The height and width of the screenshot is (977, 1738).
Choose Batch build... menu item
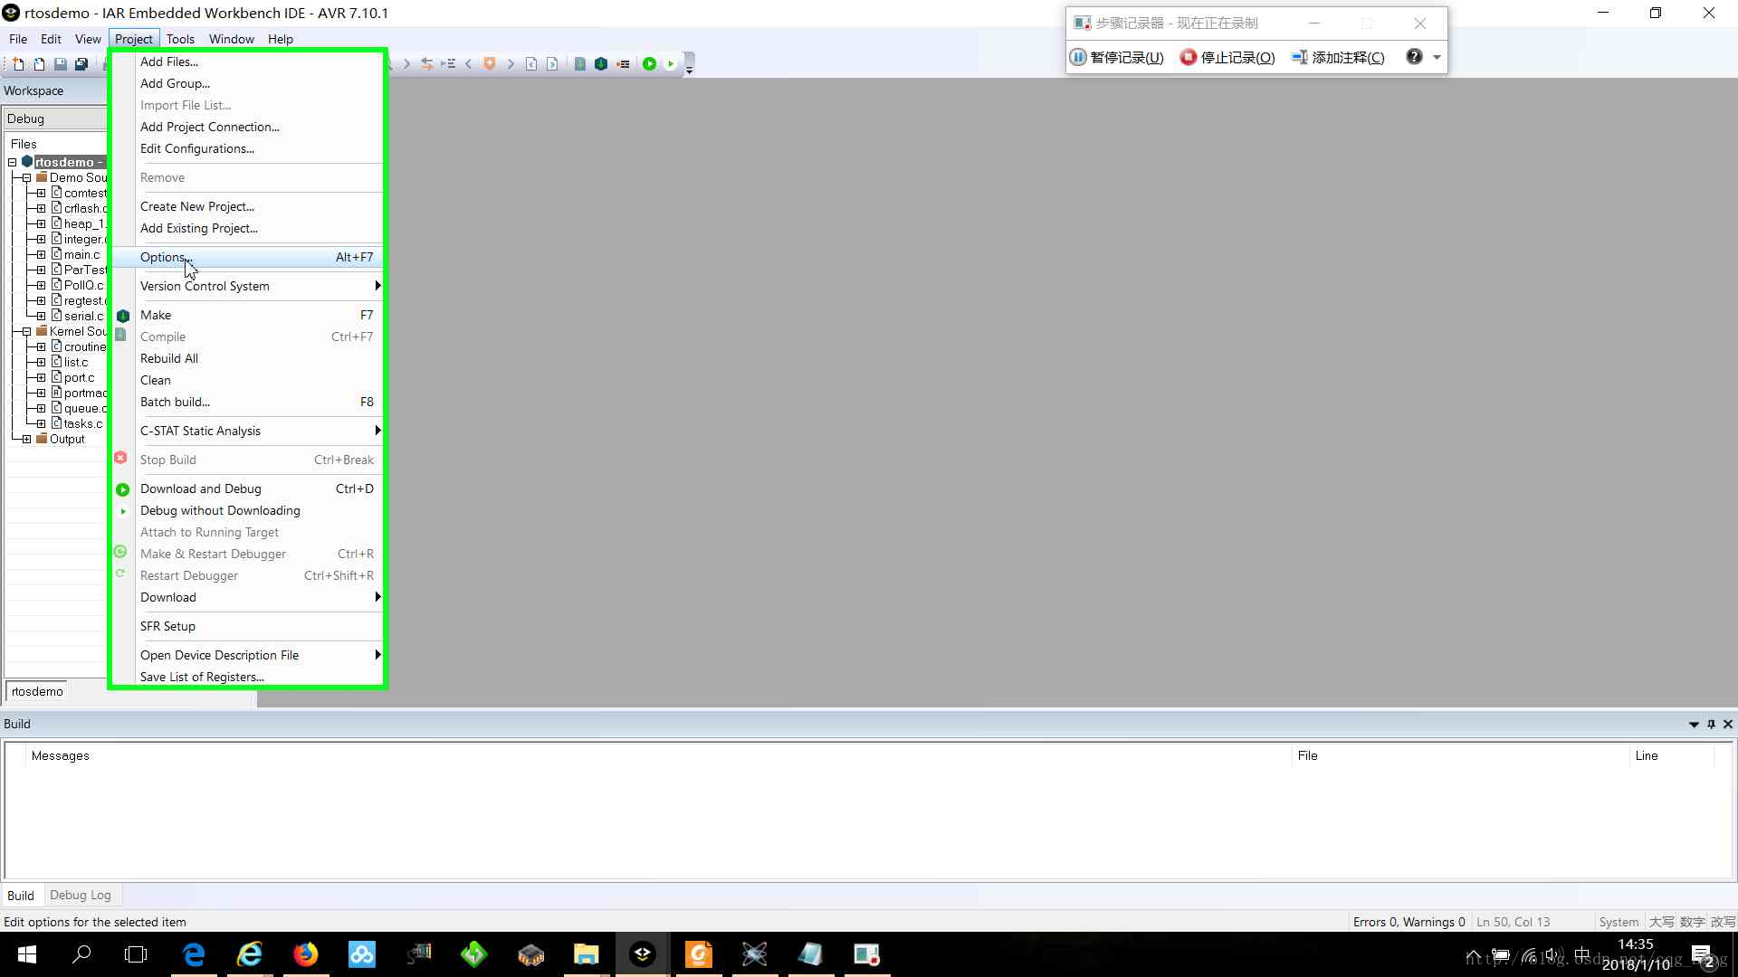coord(247,402)
